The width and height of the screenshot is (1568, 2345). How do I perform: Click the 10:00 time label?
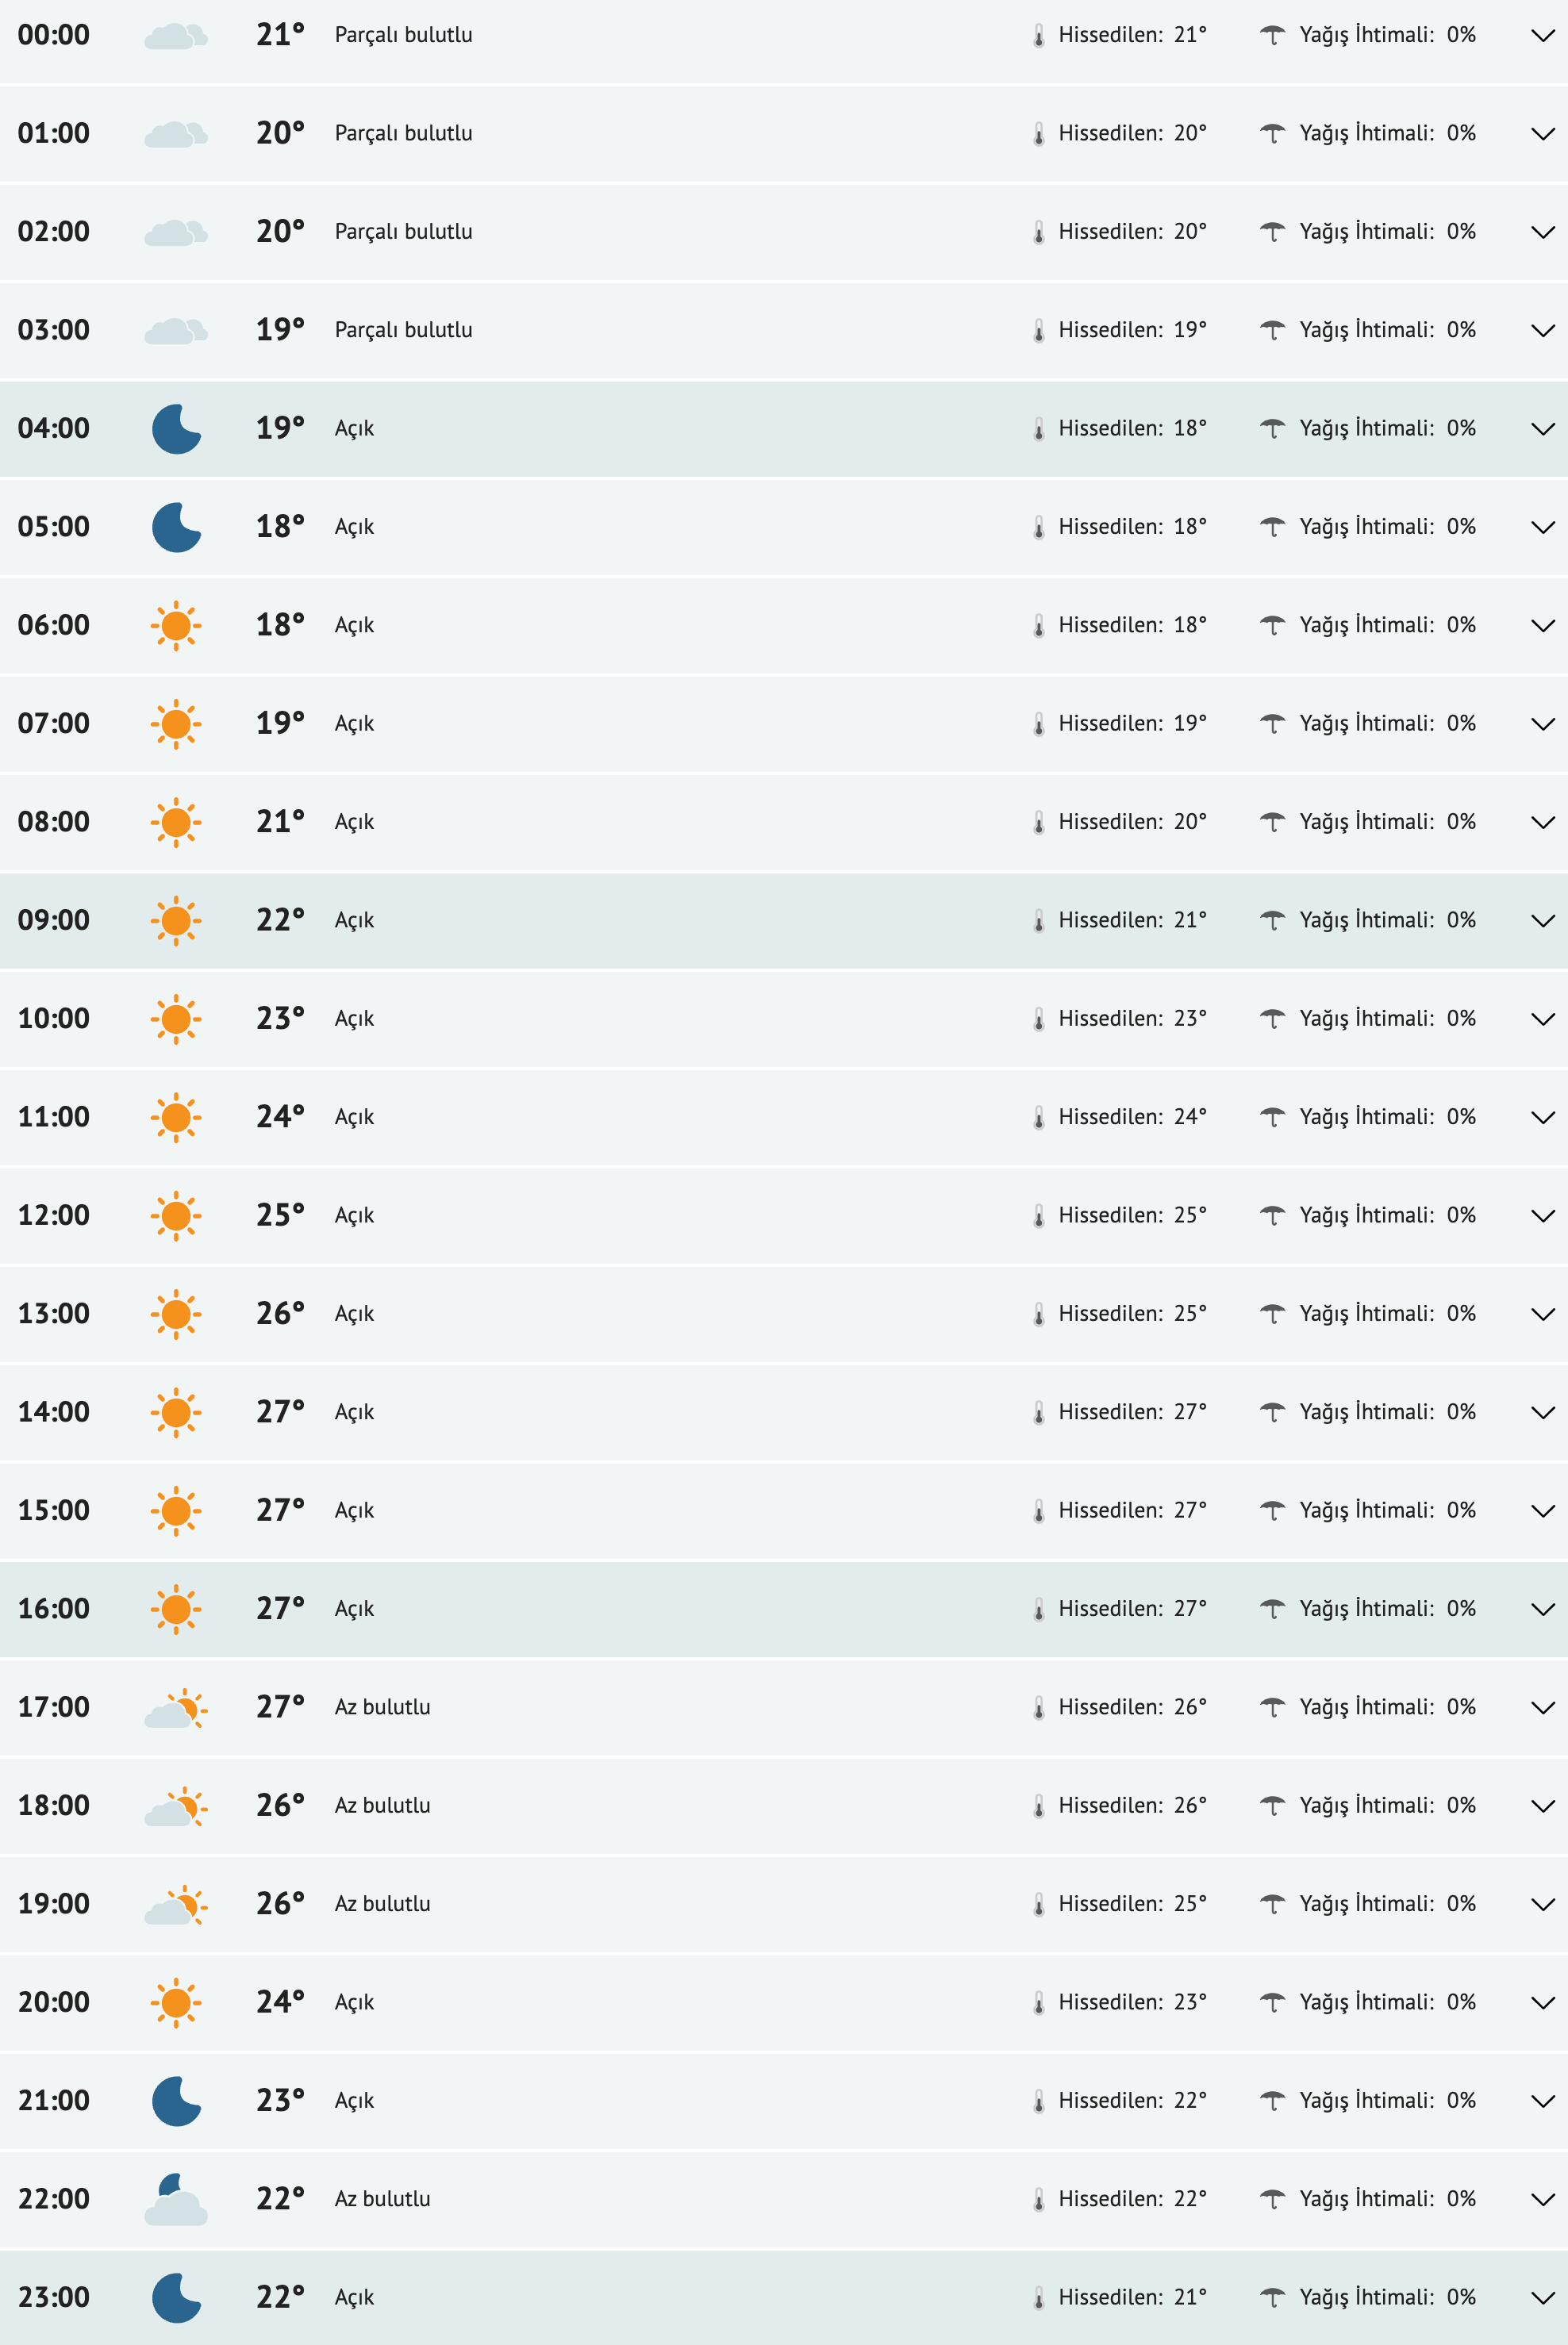pyautogui.click(x=54, y=1019)
